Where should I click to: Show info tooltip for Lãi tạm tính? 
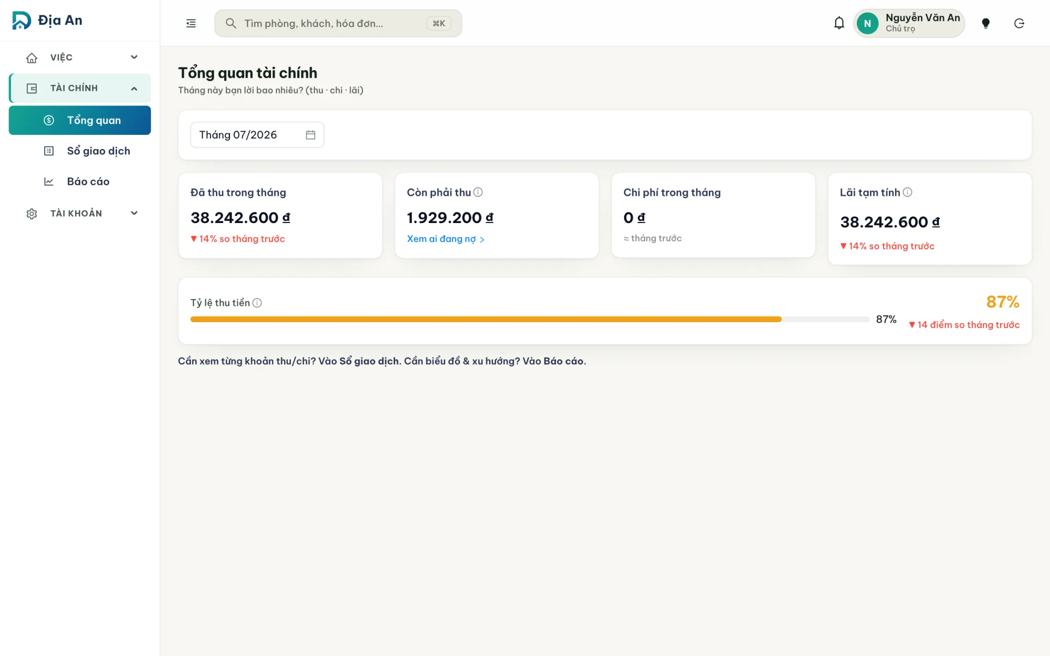pos(907,192)
